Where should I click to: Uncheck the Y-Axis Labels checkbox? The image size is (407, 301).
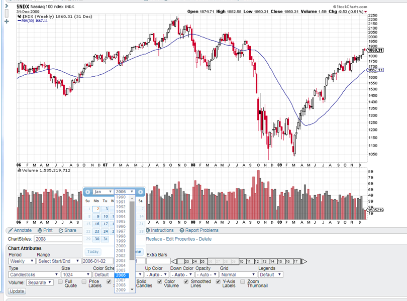(x=218, y=281)
